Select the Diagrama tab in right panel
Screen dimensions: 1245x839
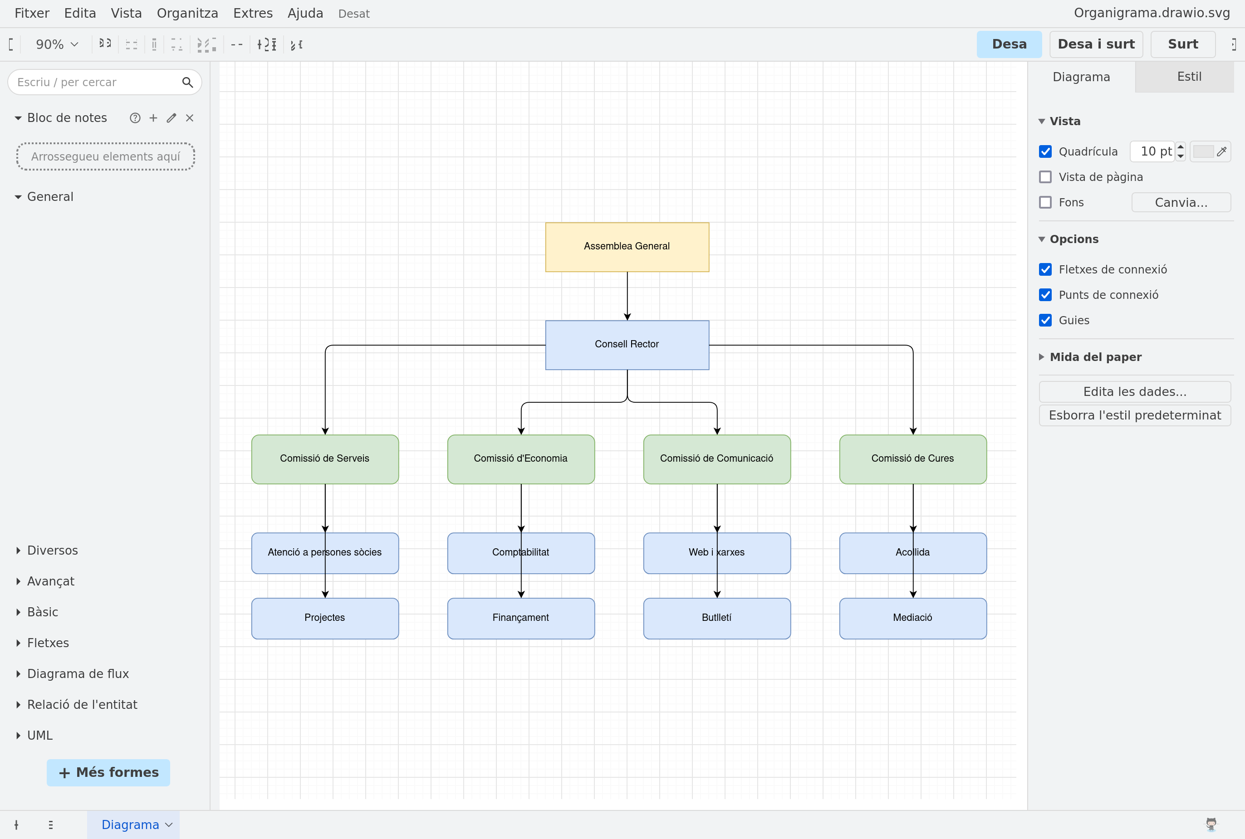(1081, 77)
